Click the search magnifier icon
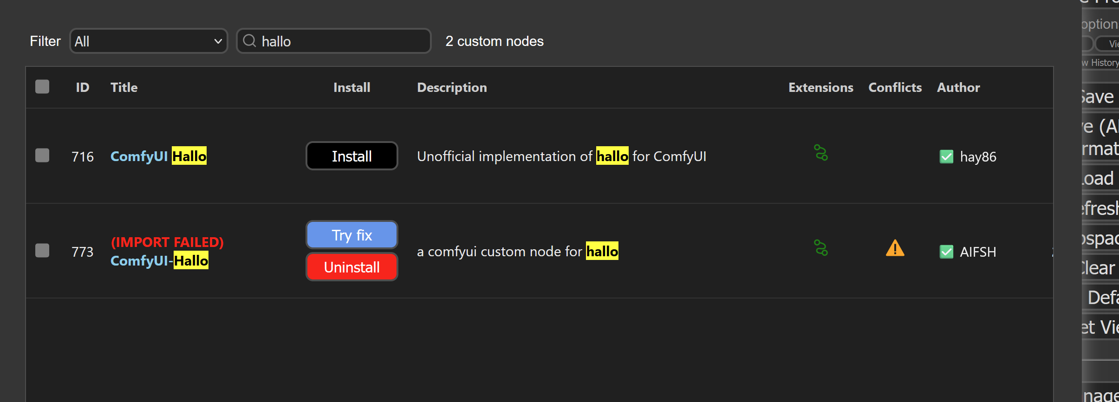The width and height of the screenshot is (1119, 402). coord(250,41)
